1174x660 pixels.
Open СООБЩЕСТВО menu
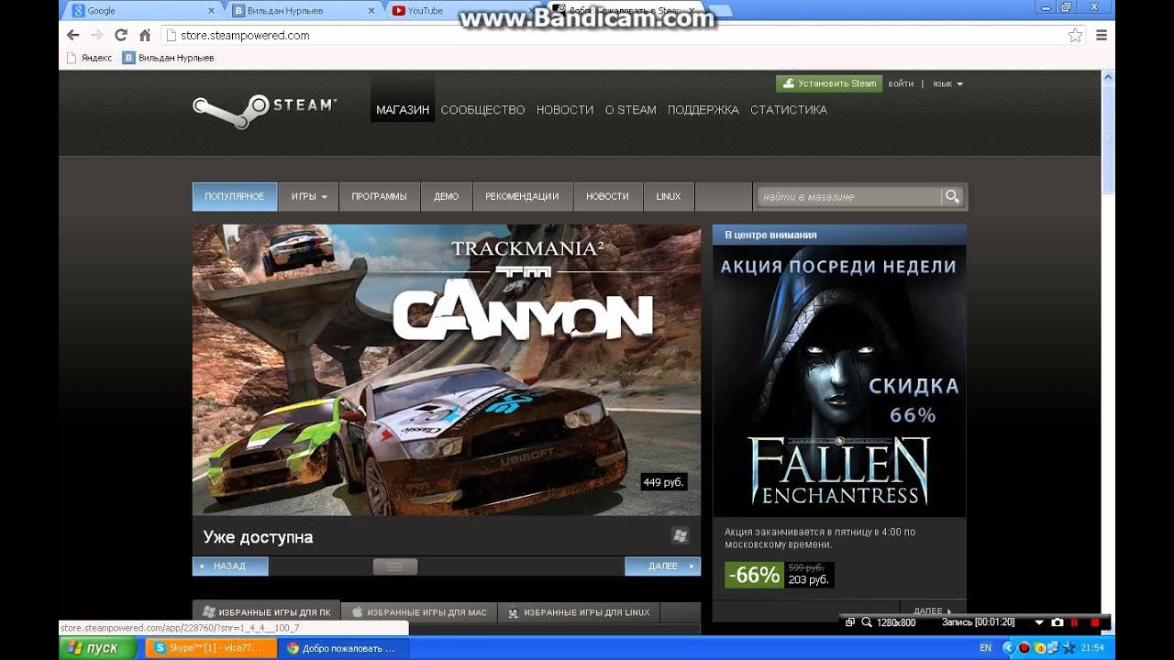tap(482, 109)
